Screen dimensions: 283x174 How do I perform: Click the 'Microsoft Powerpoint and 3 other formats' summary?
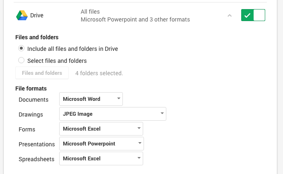[135, 19]
